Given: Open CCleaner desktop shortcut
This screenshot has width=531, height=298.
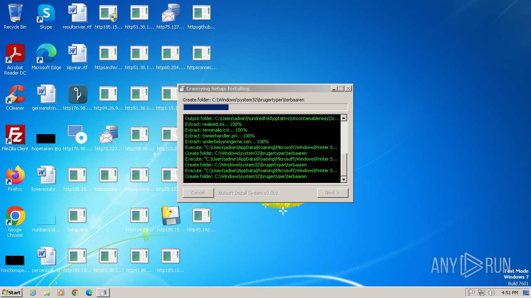Looking at the screenshot, I should point(15,98).
